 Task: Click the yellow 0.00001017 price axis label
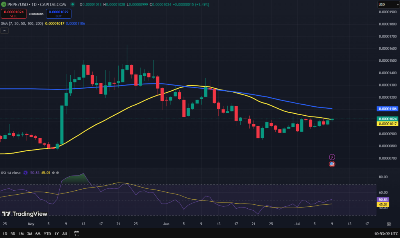tap(387, 124)
